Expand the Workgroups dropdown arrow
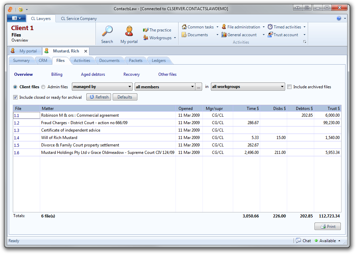The height and width of the screenshot is (254, 356). (x=175, y=38)
